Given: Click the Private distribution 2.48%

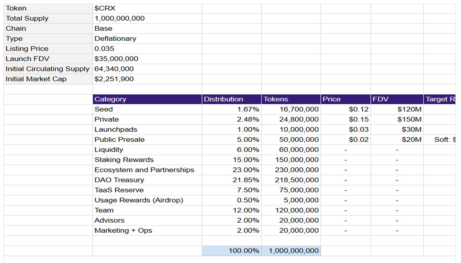Looking at the screenshot, I should [x=232, y=120].
